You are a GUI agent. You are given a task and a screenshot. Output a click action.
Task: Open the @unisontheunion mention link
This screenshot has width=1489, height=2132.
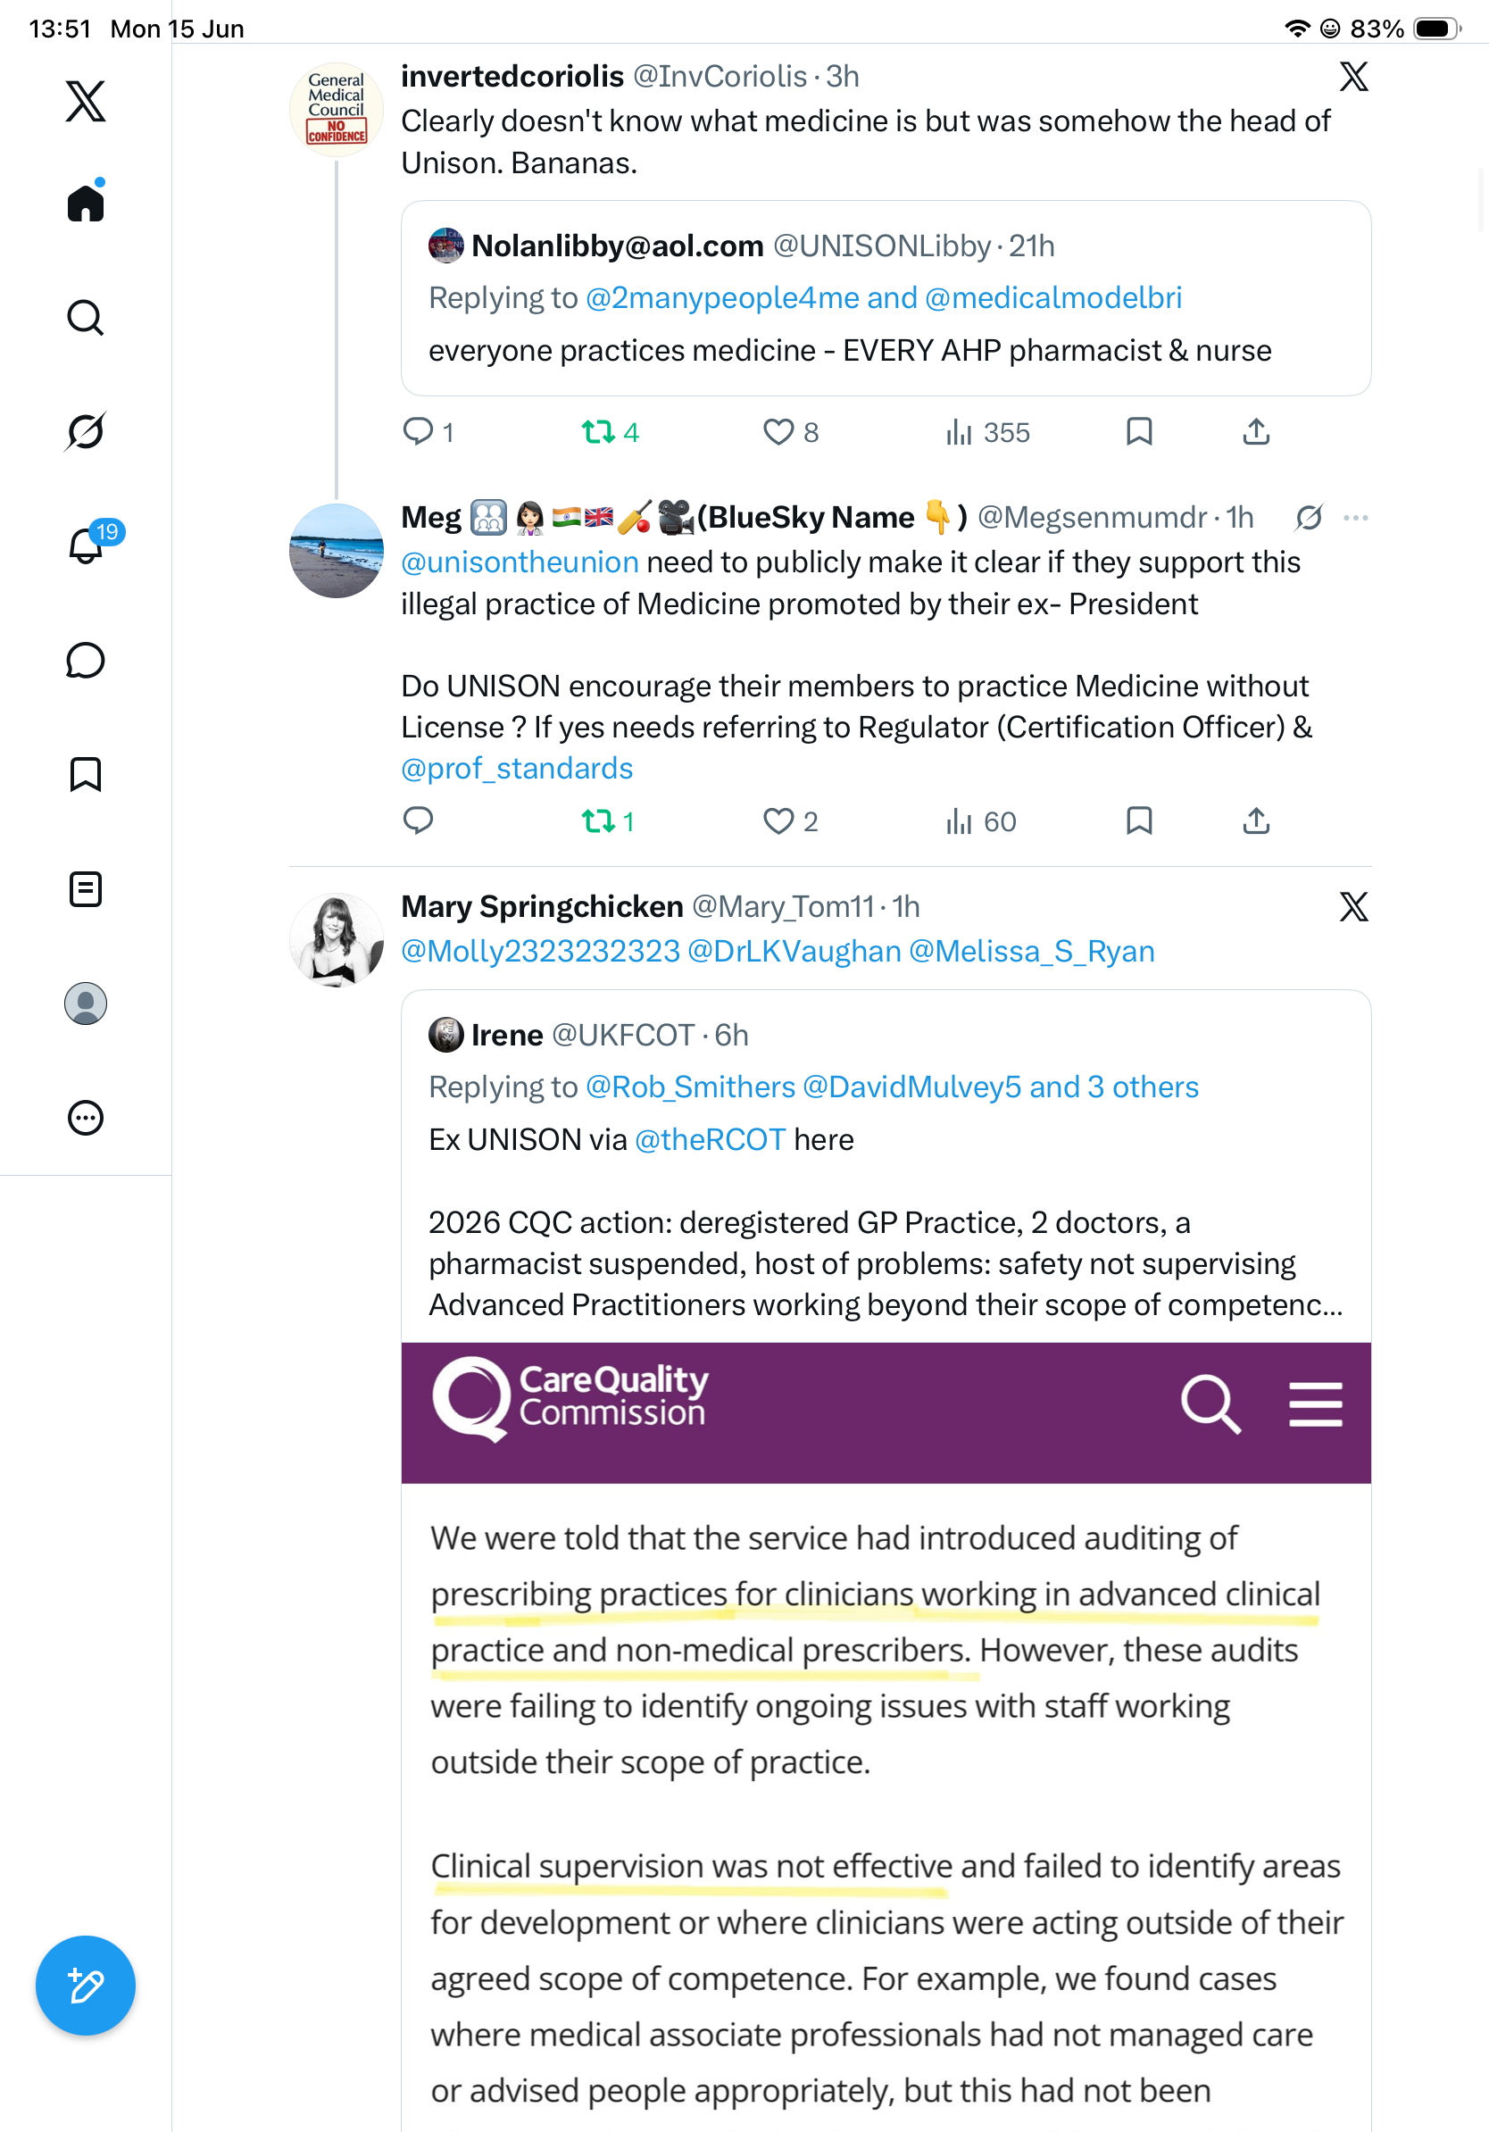pos(520,562)
